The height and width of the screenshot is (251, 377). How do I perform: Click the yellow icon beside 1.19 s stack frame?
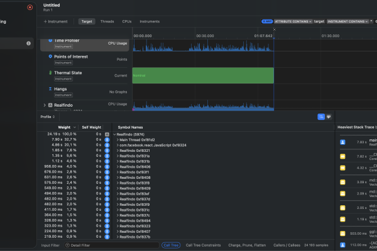click(x=342, y=219)
